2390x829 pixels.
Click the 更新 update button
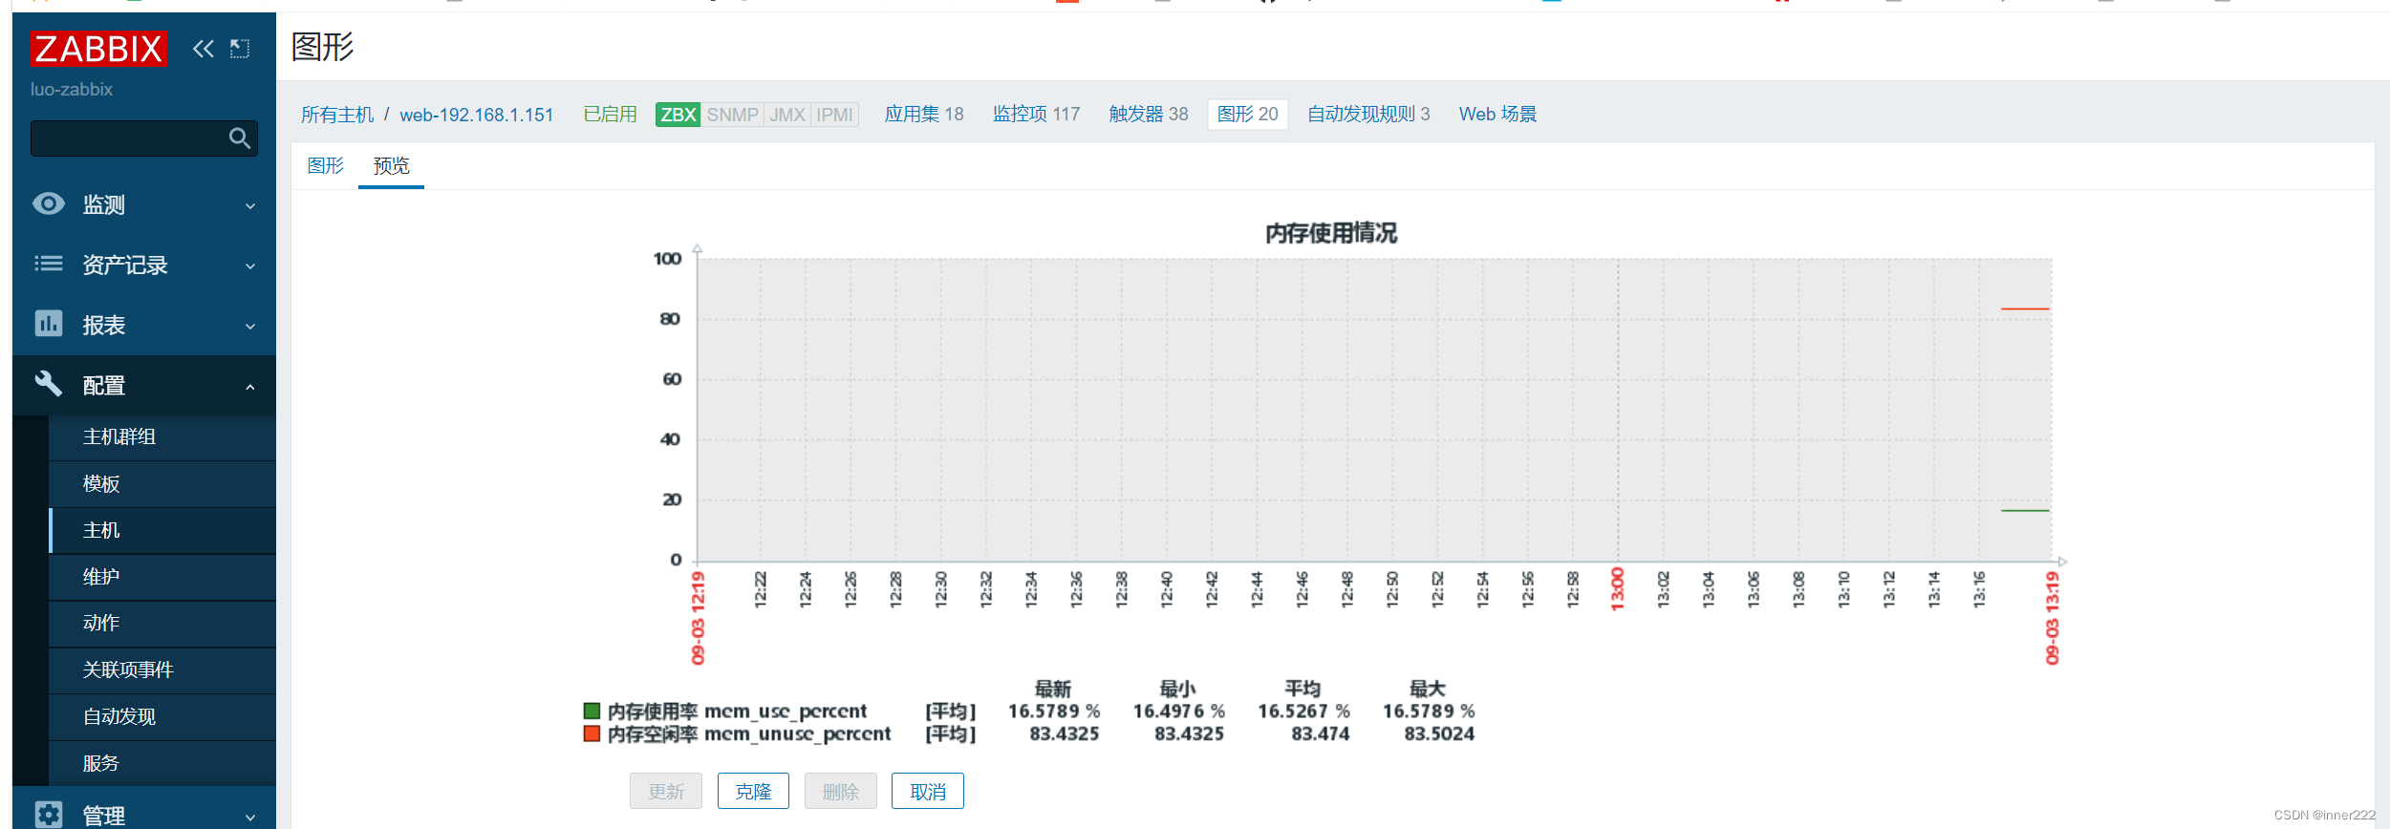tap(666, 791)
